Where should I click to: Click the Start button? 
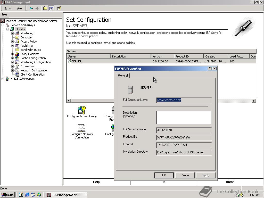pos(7,195)
